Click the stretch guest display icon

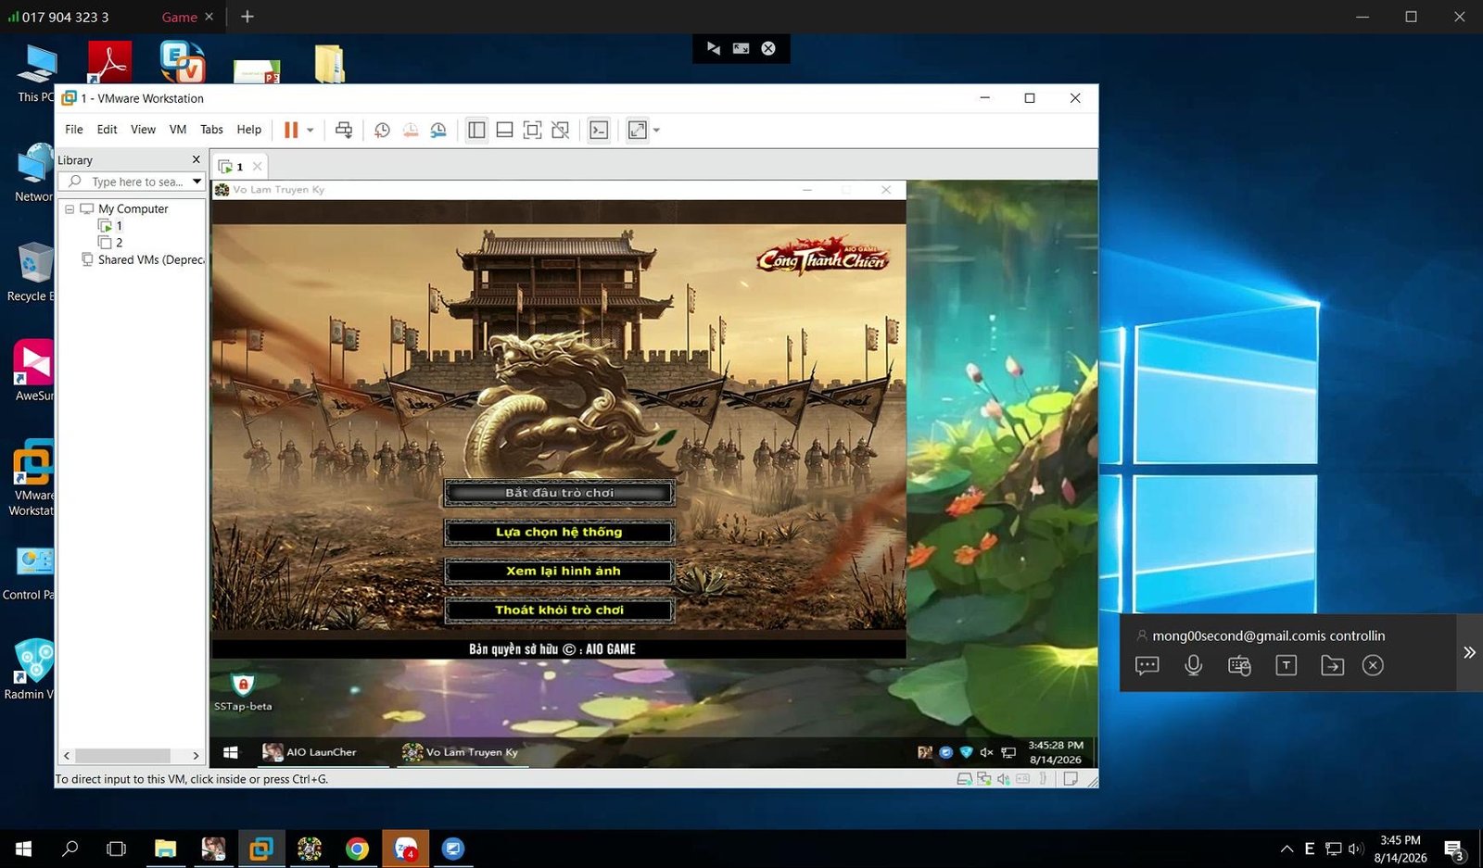(638, 131)
